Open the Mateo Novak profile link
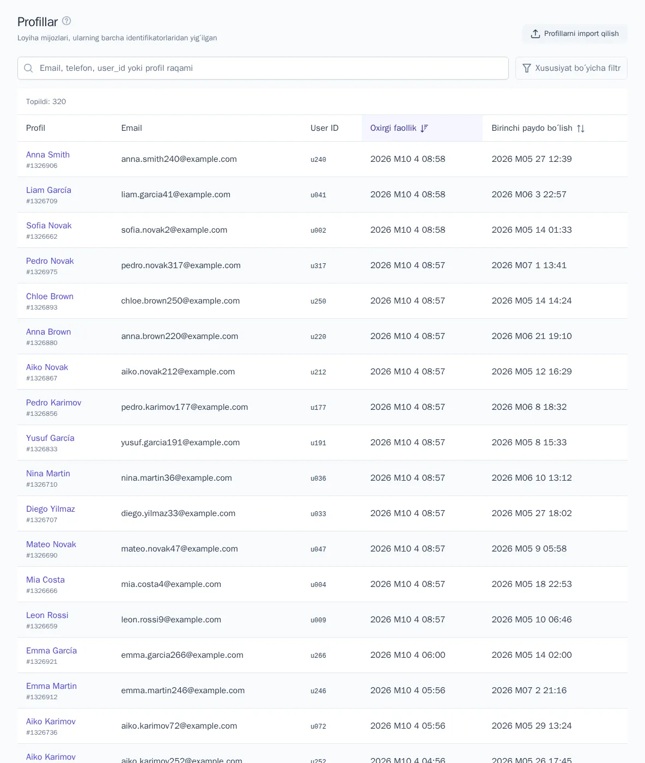Screen dimensions: 645x763 (x=51, y=544)
